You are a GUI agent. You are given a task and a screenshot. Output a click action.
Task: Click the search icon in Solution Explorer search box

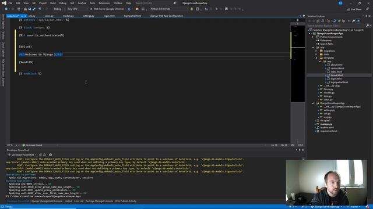[x=367, y=26]
